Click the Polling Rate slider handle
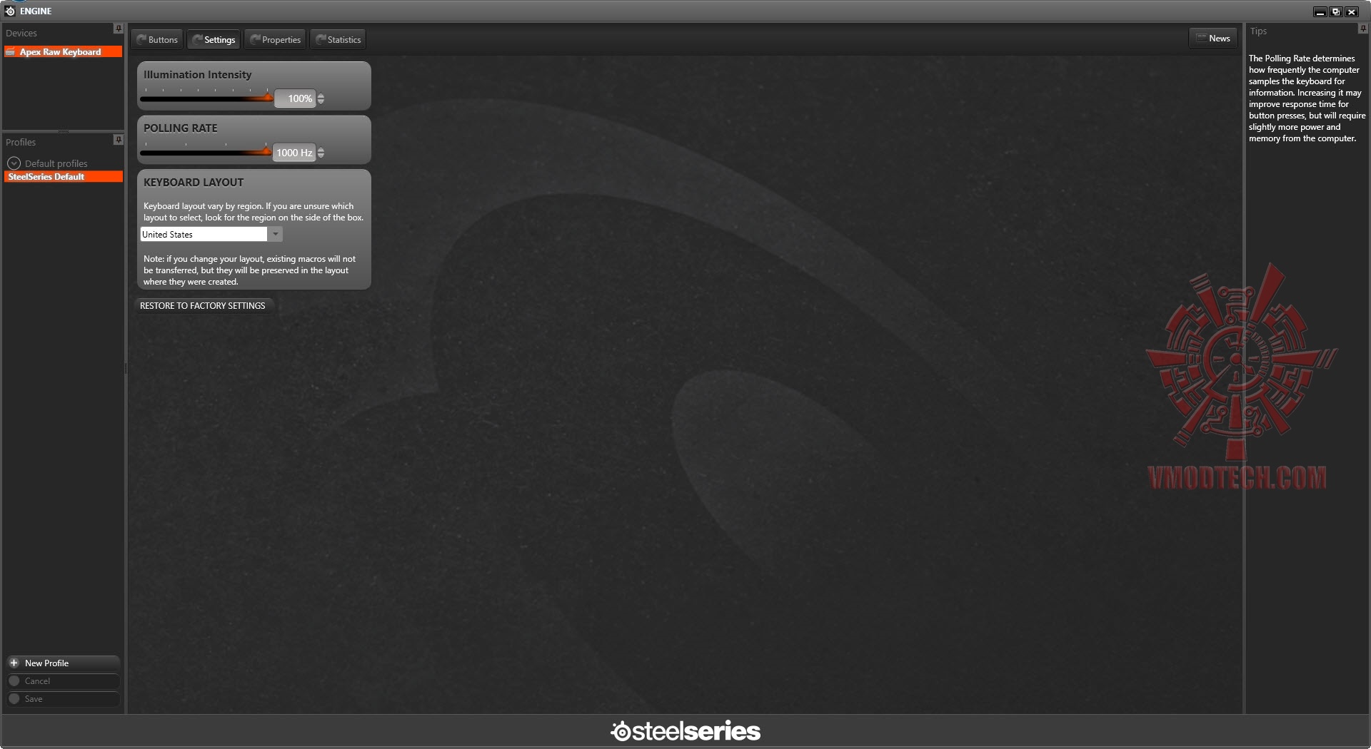The width and height of the screenshot is (1371, 749). pos(267,151)
